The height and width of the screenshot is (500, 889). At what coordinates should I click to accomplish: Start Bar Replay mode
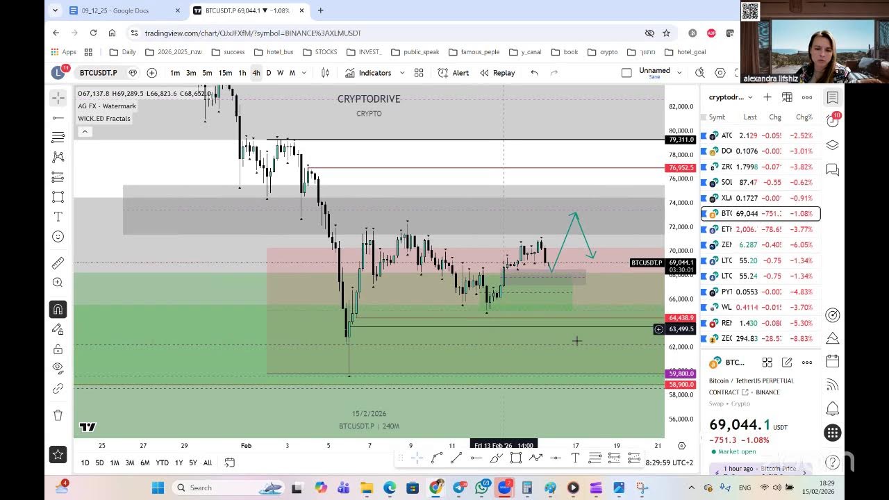point(497,73)
